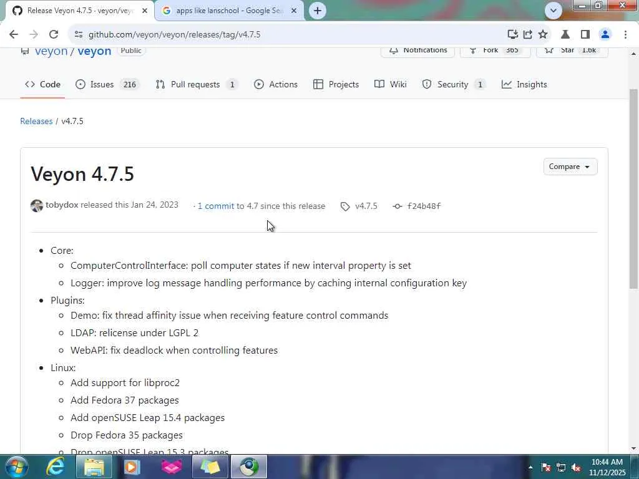
Task: Click the forward navigation arrow
Action: click(x=34, y=34)
